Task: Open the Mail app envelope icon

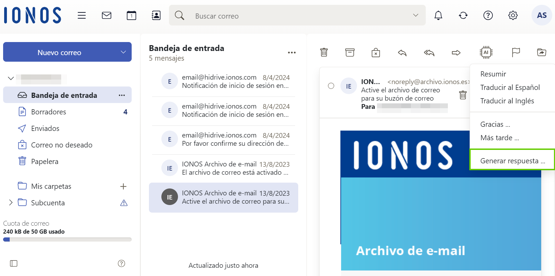Action: tap(106, 16)
